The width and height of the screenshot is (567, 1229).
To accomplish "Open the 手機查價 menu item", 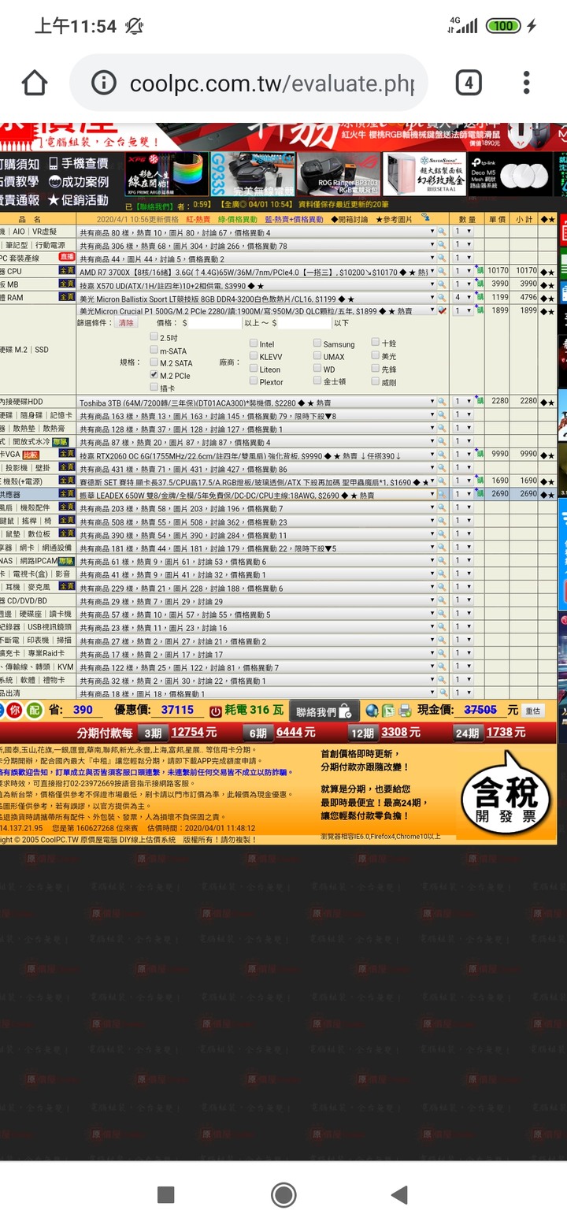I will pyautogui.click(x=78, y=164).
